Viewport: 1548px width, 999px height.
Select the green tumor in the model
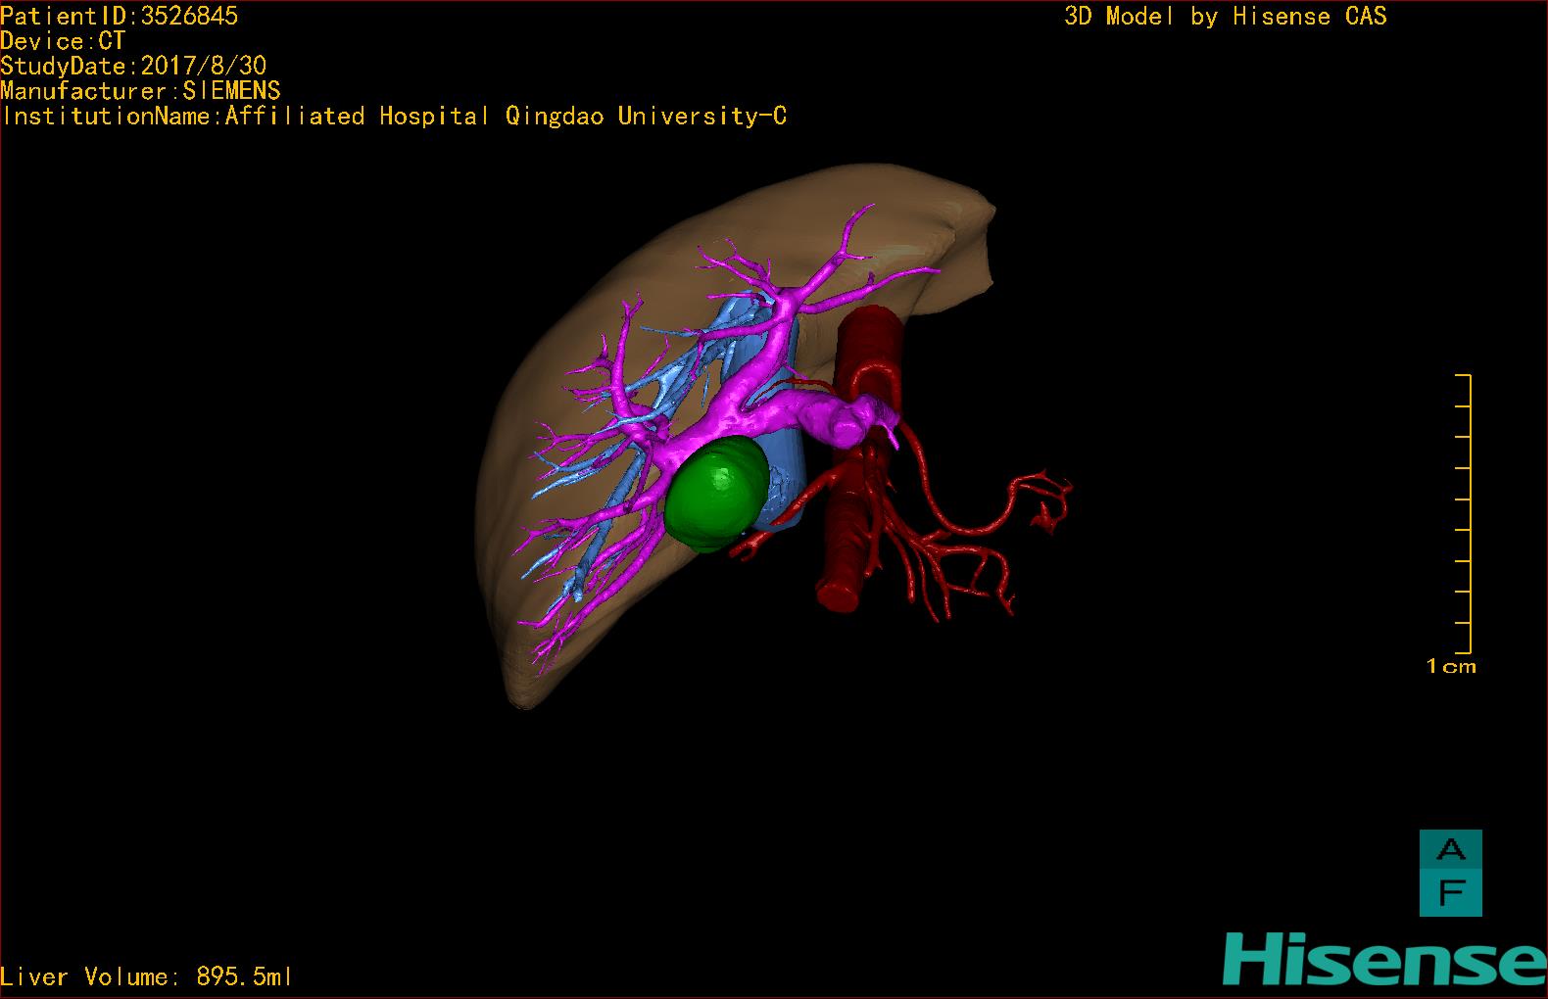tap(715, 492)
